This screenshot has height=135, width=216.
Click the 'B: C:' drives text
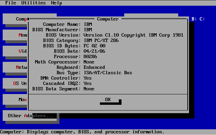(x=198, y=19)
